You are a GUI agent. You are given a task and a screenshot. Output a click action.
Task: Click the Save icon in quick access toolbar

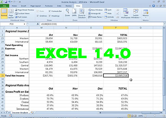tap(6, 2)
